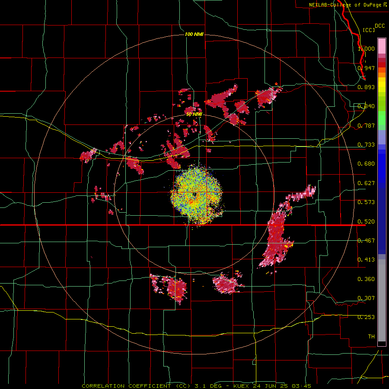Pick the bright green segment of the color bar
Screen dimensions: 389x389
[x=382, y=118]
